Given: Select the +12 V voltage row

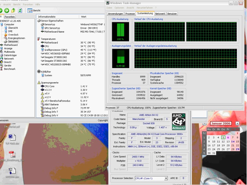Looking at the screenshot, I should tap(70, 97).
